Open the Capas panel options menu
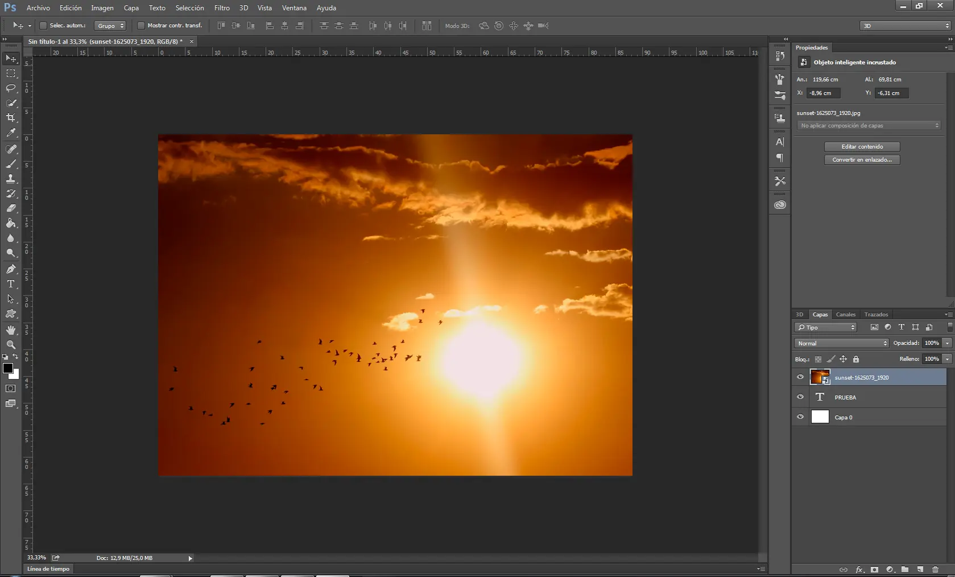 (948, 314)
